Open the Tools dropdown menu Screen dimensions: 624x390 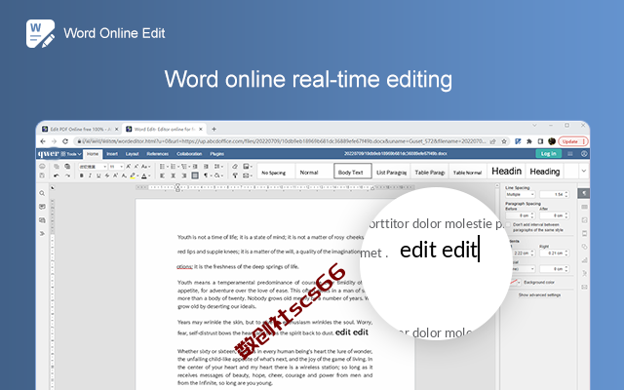71,154
